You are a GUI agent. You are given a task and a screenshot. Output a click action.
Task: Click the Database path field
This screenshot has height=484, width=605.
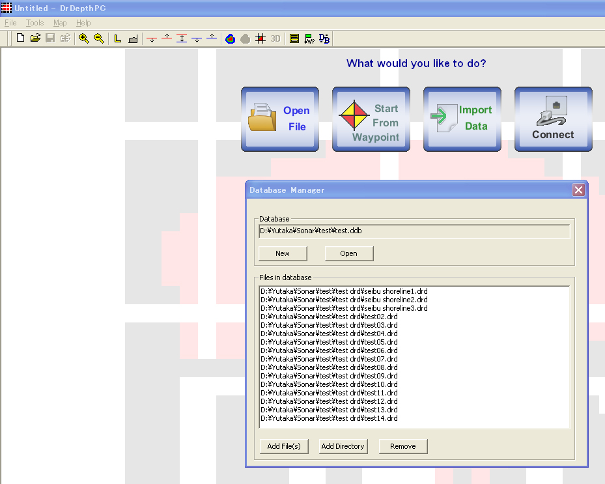[414, 231]
